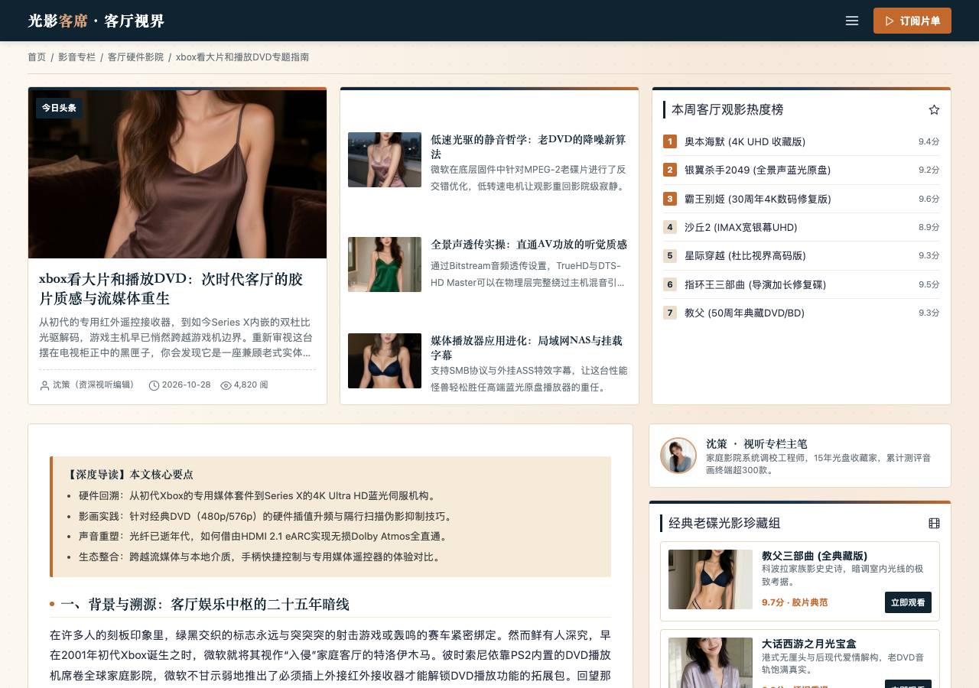Click the 今日头条 badge label

59,108
